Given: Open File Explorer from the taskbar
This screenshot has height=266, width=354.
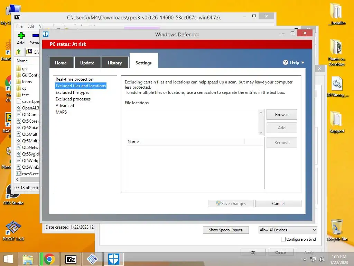Looking at the screenshot, I should click(x=28, y=259).
